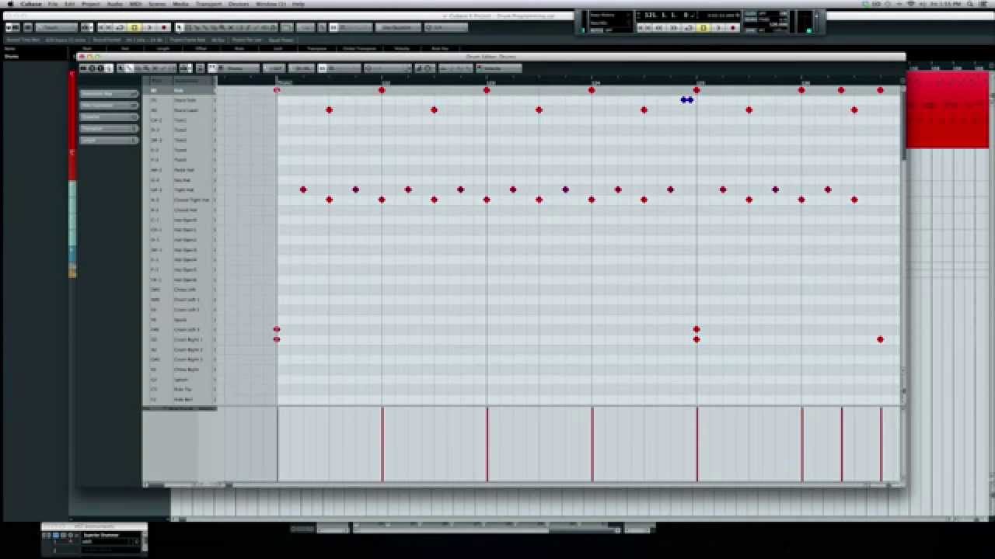This screenshot has height=559, width=995.
Task: Click Rewind in the floating Transport panel
Action: click(x=660, y=27)
